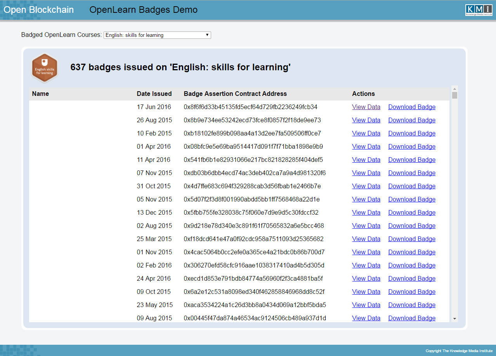Click the Badge Assertion Contract Address header
This screenshot has height=356, width=496.
[x=235, y=94]
